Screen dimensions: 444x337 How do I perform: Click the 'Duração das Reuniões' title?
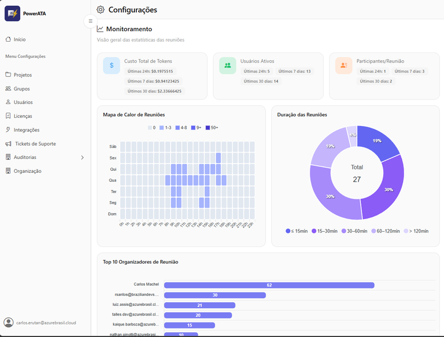point(302,114)
